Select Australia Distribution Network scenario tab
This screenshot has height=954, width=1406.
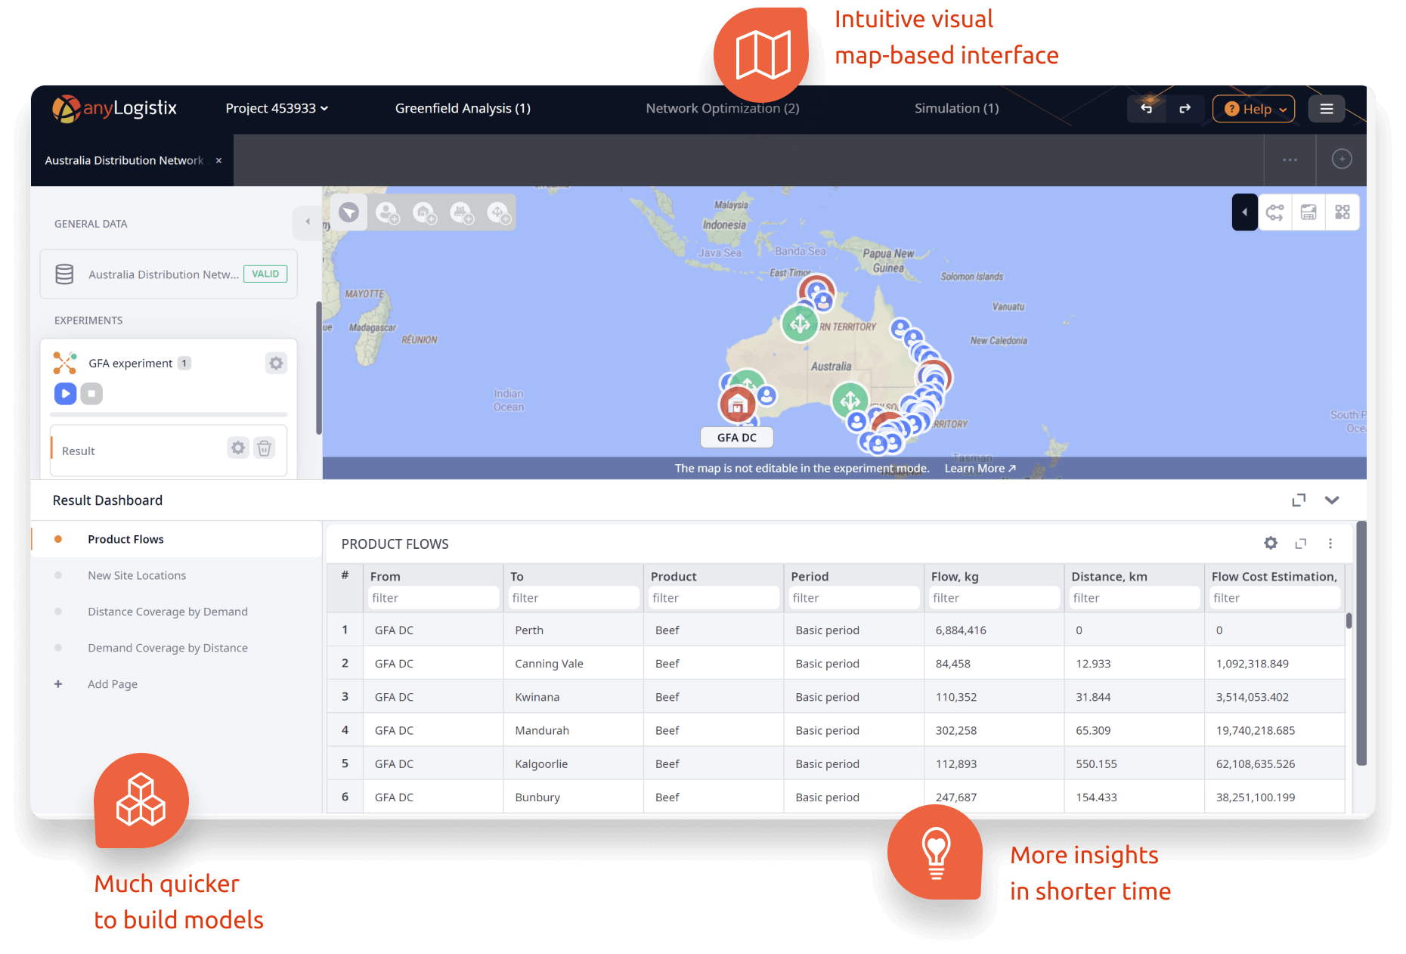pyautogui.click(x=124, y=160)
